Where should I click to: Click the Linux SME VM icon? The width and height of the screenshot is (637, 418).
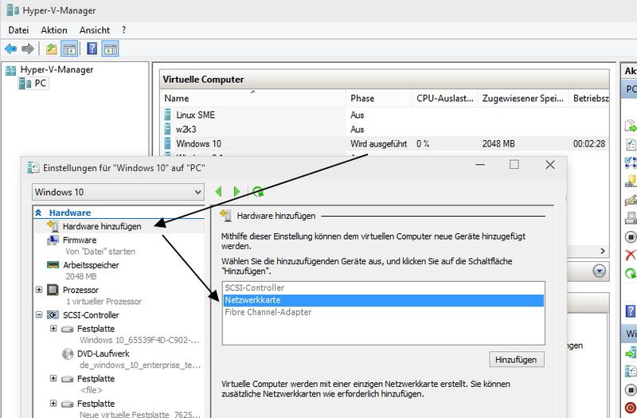(x=167, y=115)
